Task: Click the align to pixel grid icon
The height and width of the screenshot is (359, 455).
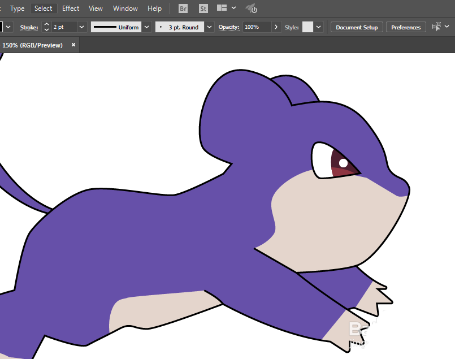Action: pyautogui.click(x=436, y=27)
